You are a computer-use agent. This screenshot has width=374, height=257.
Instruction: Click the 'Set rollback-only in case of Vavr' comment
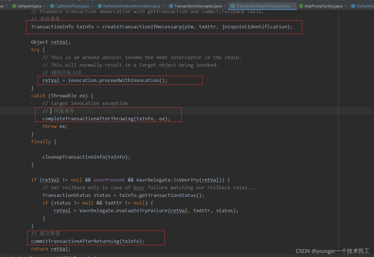(149, 188)
